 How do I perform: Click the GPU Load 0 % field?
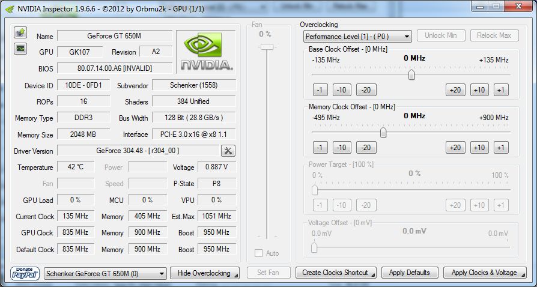point(76,200)
